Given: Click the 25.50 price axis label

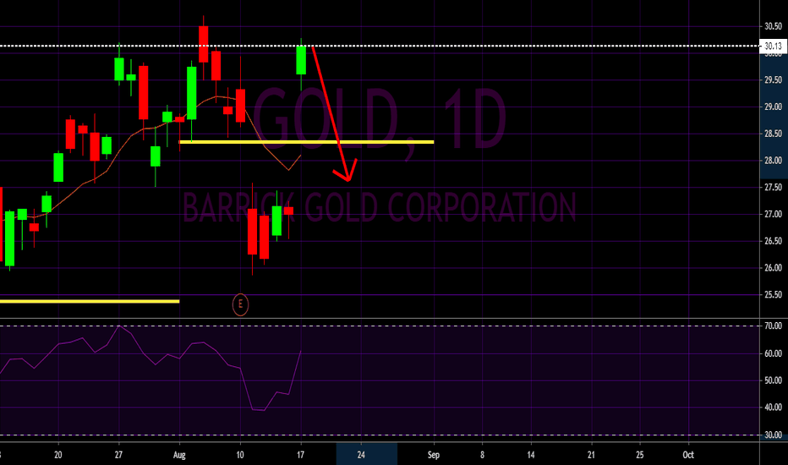Looking at the screenshot, I should coord(773,294).
